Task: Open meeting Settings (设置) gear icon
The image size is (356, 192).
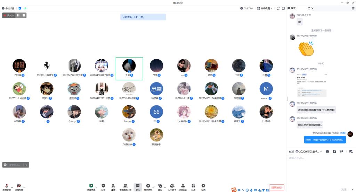Action: [203, 186]
